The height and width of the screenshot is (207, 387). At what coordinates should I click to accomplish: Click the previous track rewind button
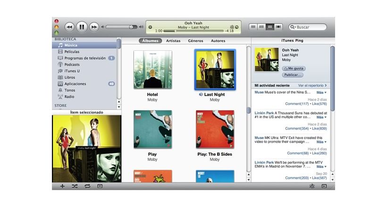[x=69, y=27]
